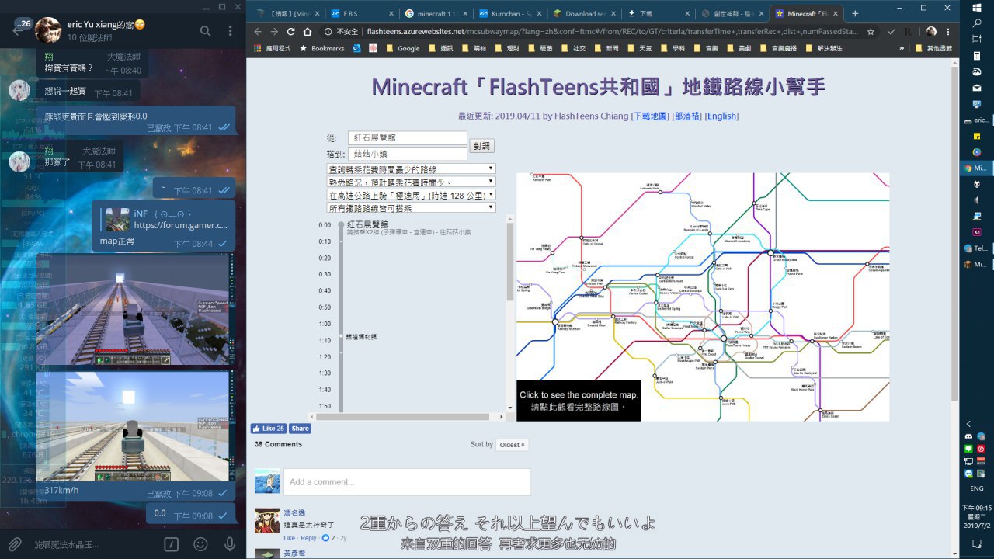Open the ENG input language indicator

(x=977, y=488)
